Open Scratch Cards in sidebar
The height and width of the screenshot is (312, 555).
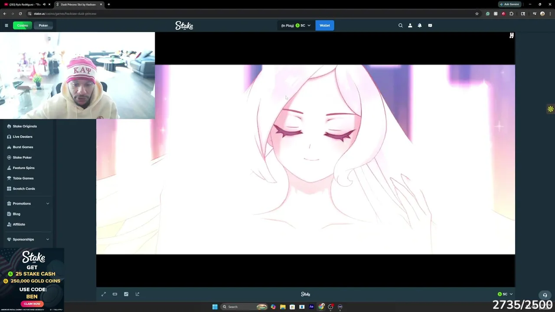tap(24, 188)
